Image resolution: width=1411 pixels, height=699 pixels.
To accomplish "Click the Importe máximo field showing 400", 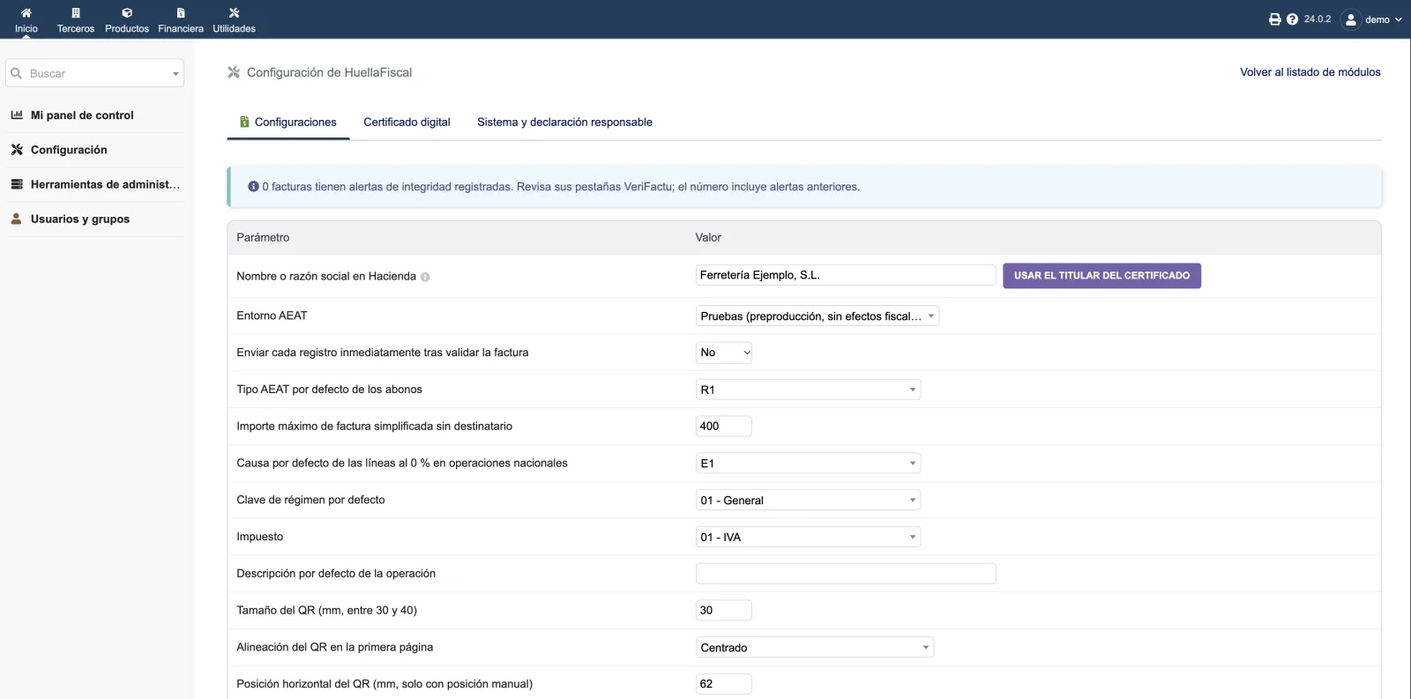I will (724, 426).
